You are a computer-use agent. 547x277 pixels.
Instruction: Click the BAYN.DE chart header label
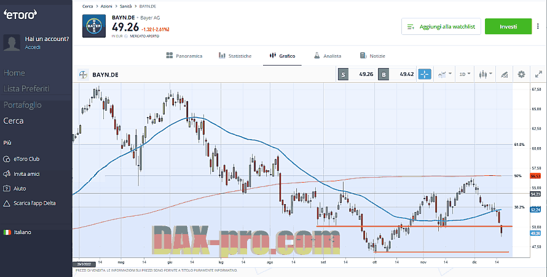tap(105, 75)
